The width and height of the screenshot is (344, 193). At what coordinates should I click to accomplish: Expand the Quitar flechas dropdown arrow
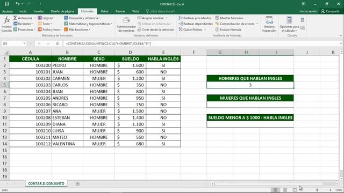click(205, 29)
